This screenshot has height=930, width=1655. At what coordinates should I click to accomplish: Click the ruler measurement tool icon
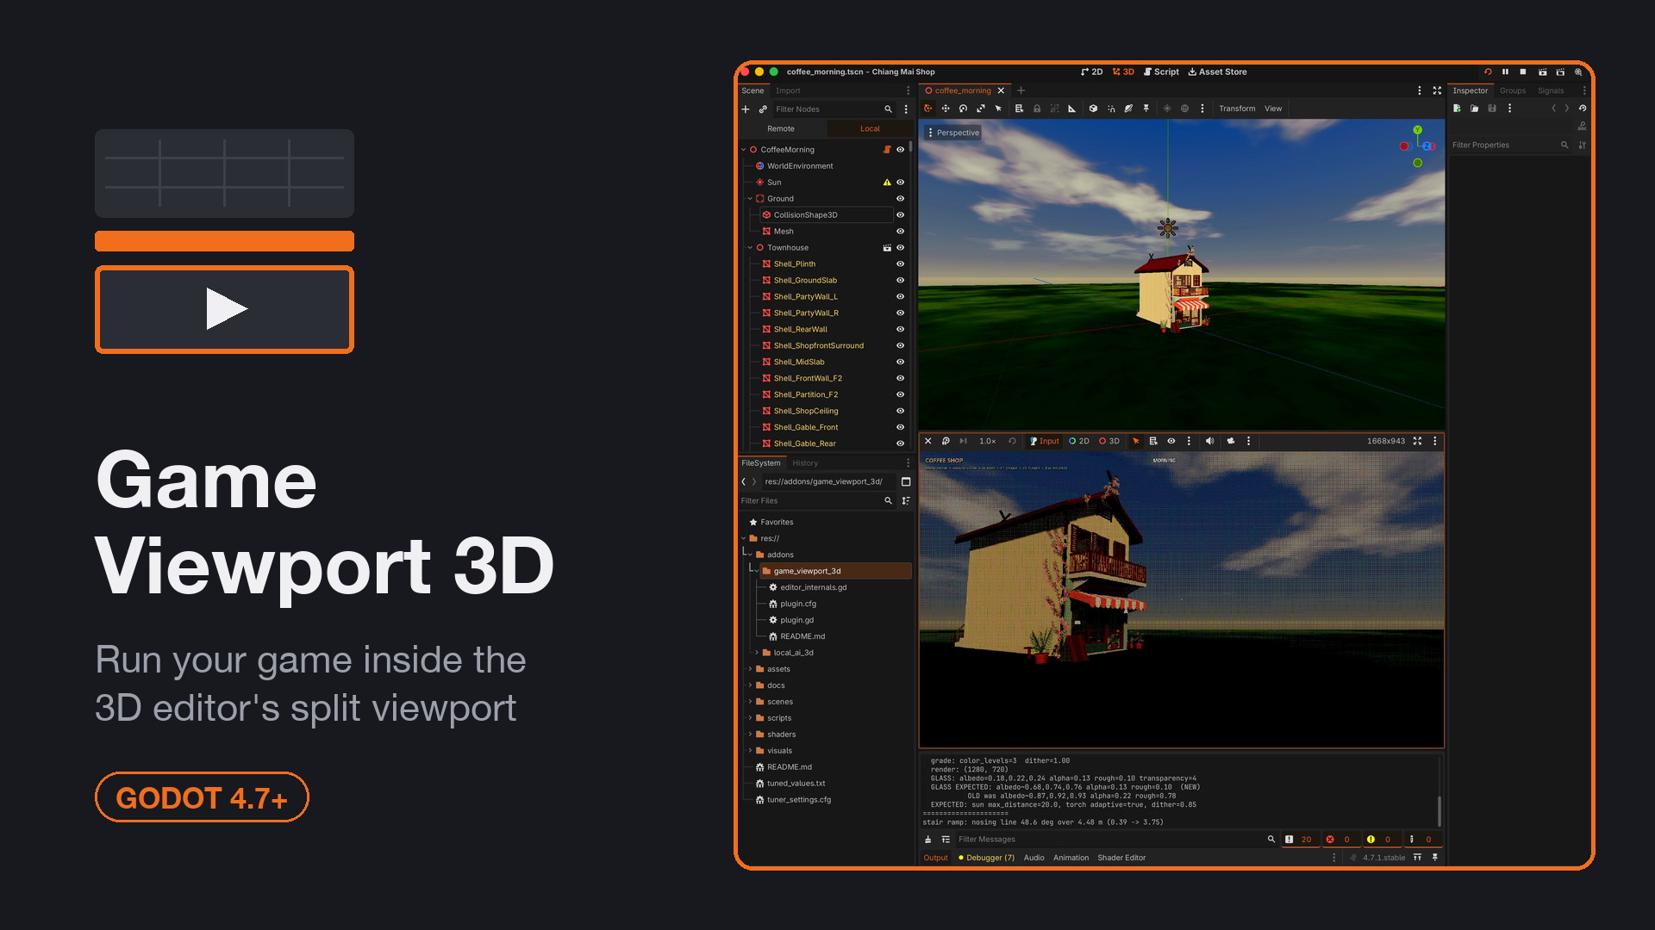(1072, 108)
